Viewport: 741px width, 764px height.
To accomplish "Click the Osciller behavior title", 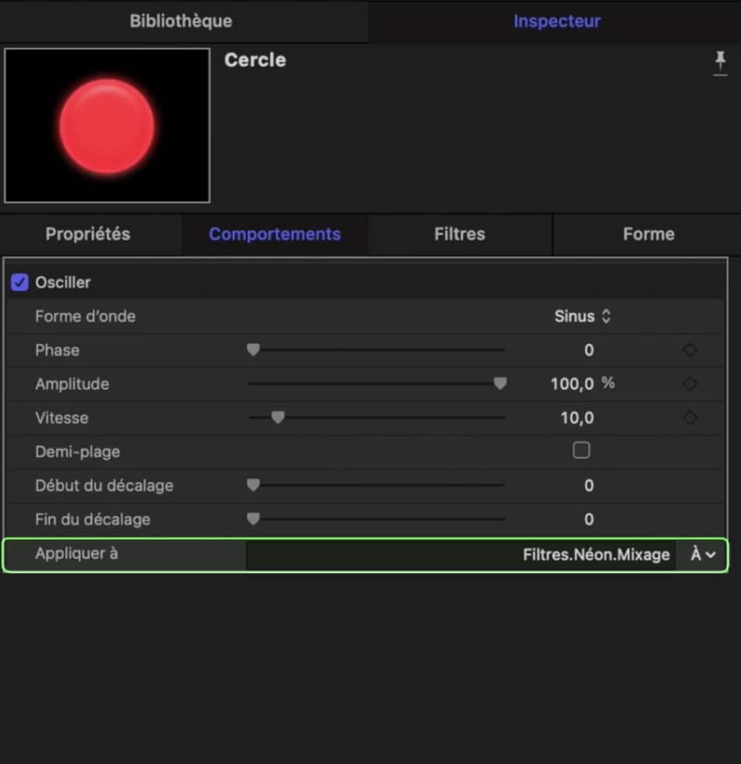I will [x=63, y=282].
